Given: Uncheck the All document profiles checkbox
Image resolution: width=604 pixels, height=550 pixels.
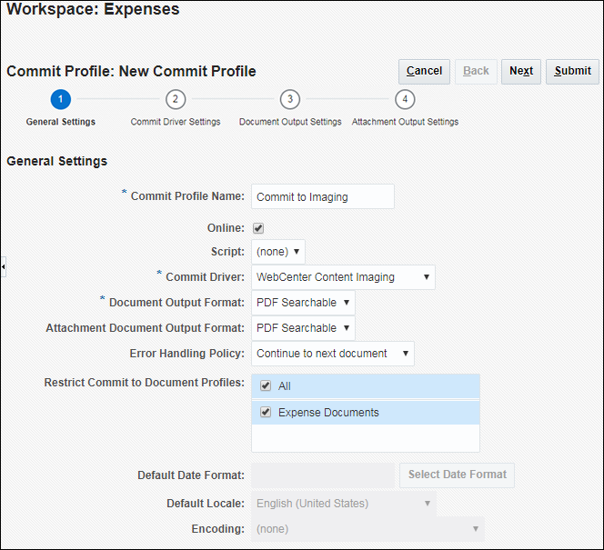Looking at the screenshot, I should pyautogui.click(x=266, y=385).
